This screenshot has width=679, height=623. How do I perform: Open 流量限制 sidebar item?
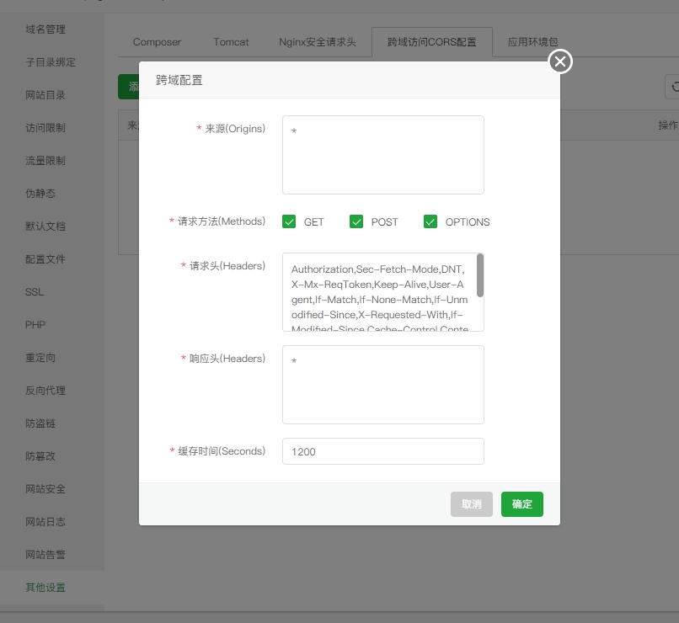click(45, 161)
